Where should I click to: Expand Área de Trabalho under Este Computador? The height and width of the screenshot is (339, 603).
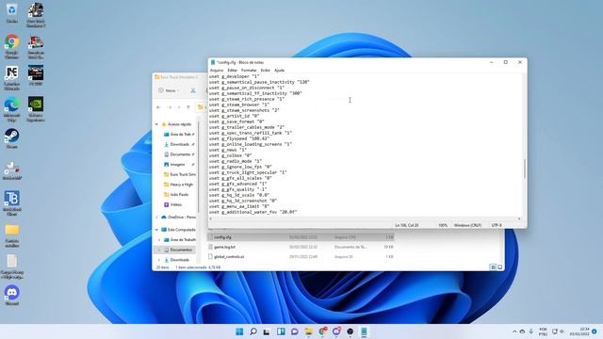159,240
